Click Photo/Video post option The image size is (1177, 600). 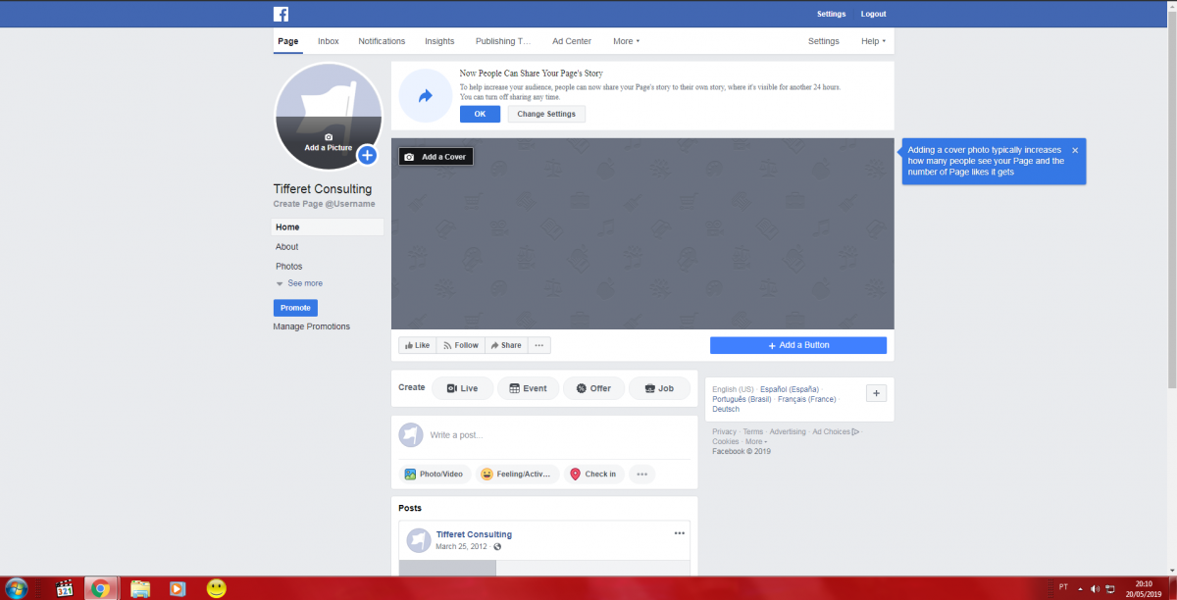point(434,475)
